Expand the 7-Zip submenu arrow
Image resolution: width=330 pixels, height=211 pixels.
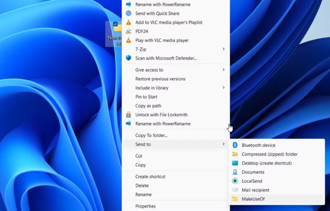(x=224, y=49)
